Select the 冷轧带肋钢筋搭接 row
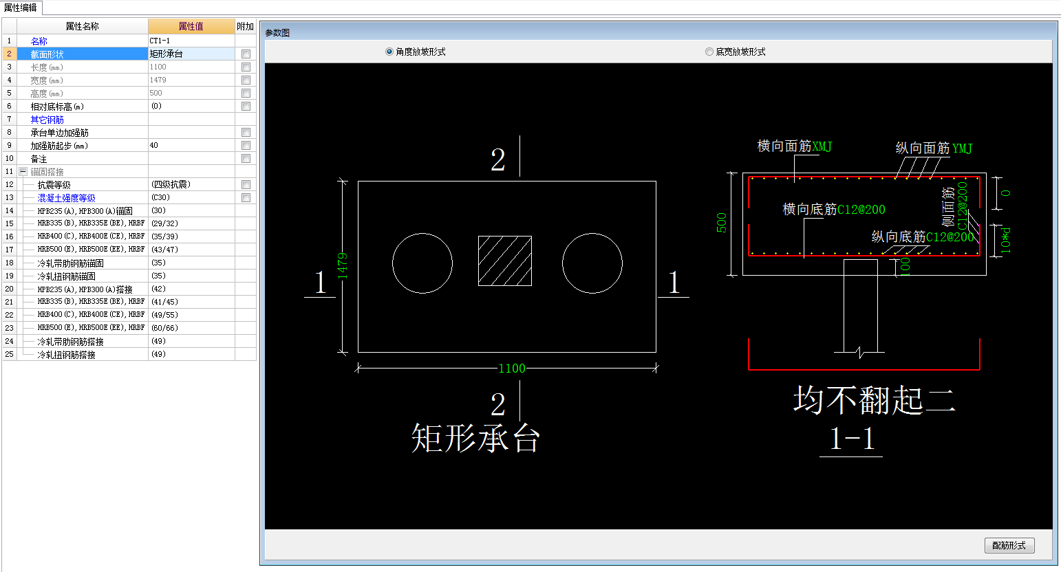The height and width of the screenshot is (572, 1061). [70, 342]
